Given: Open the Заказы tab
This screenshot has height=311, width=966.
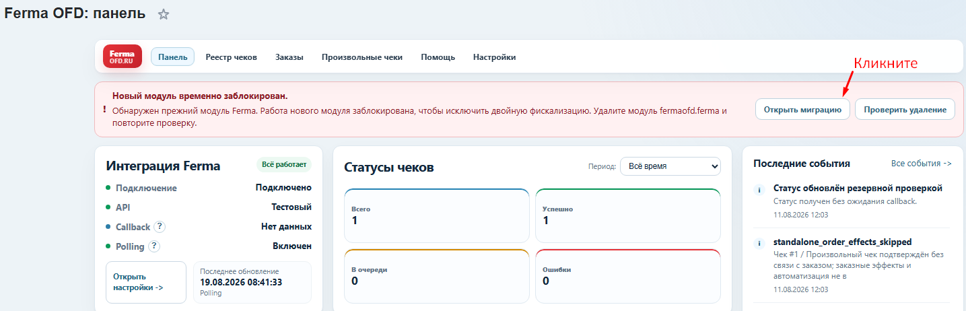Looking at the screenshot, I should [x=289, y=57].
